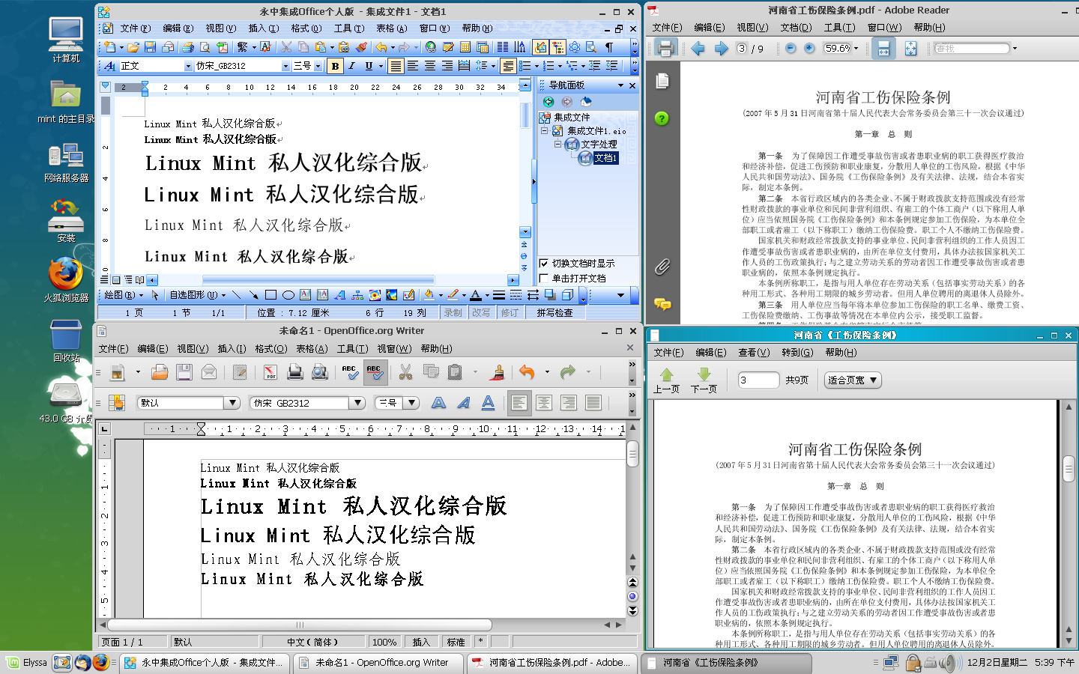Toggle Italic in EIOffice formatting toolbar
Screen dimensions: 1079x674
coord(351,66)
